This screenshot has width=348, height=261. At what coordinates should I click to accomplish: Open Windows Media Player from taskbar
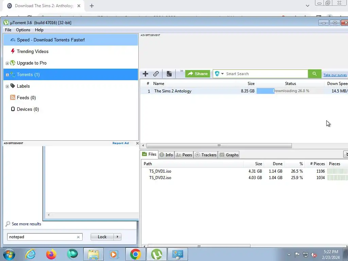pyautogui.click(x=114, y=254)
